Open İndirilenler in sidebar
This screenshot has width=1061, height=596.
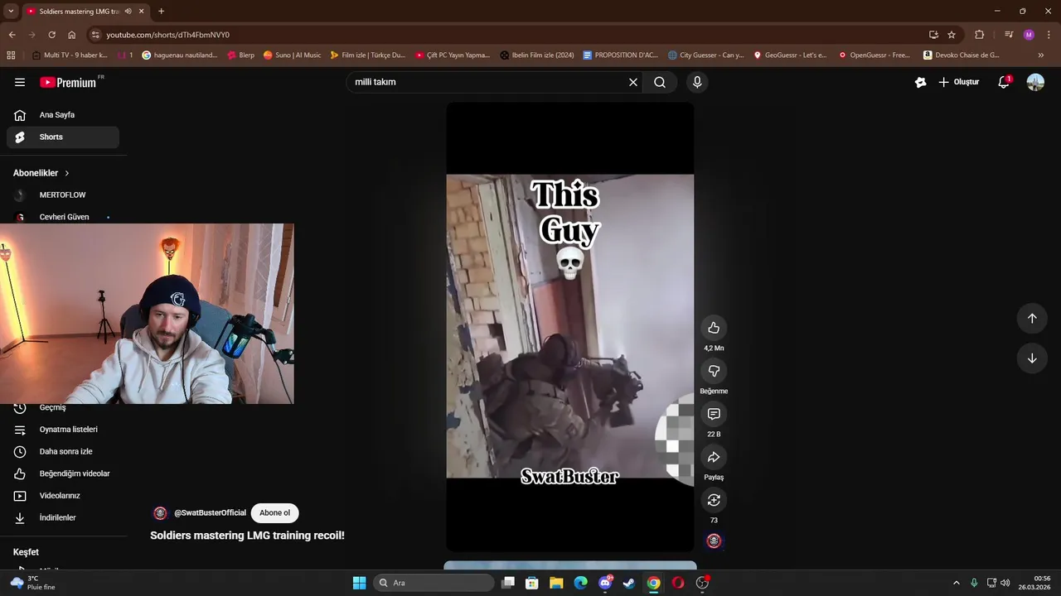click(x=63, y=517)
